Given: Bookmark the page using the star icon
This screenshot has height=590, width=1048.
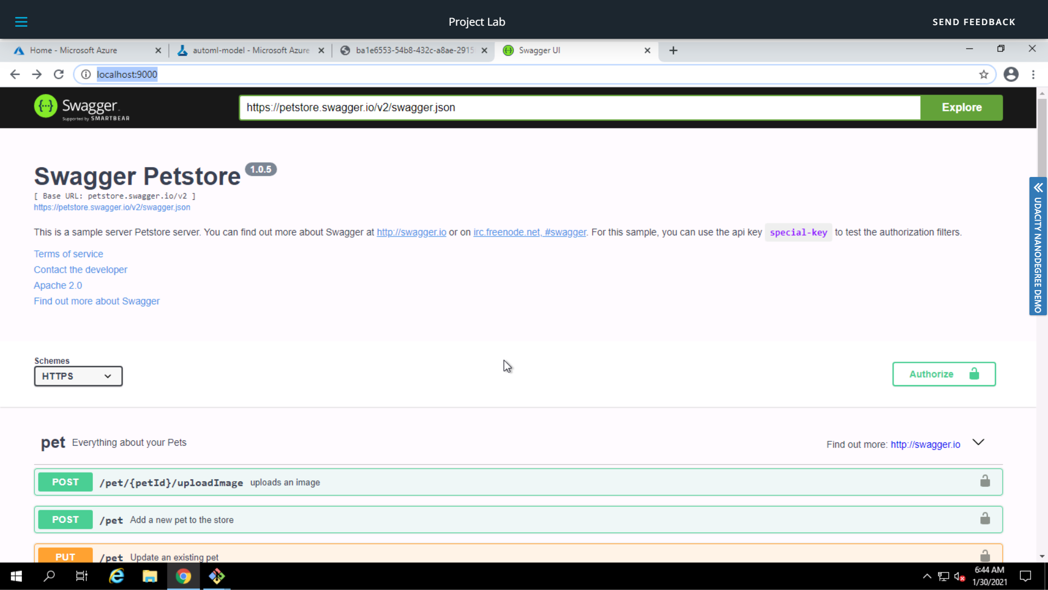Looking at the screenshot, I should point(984,74).
